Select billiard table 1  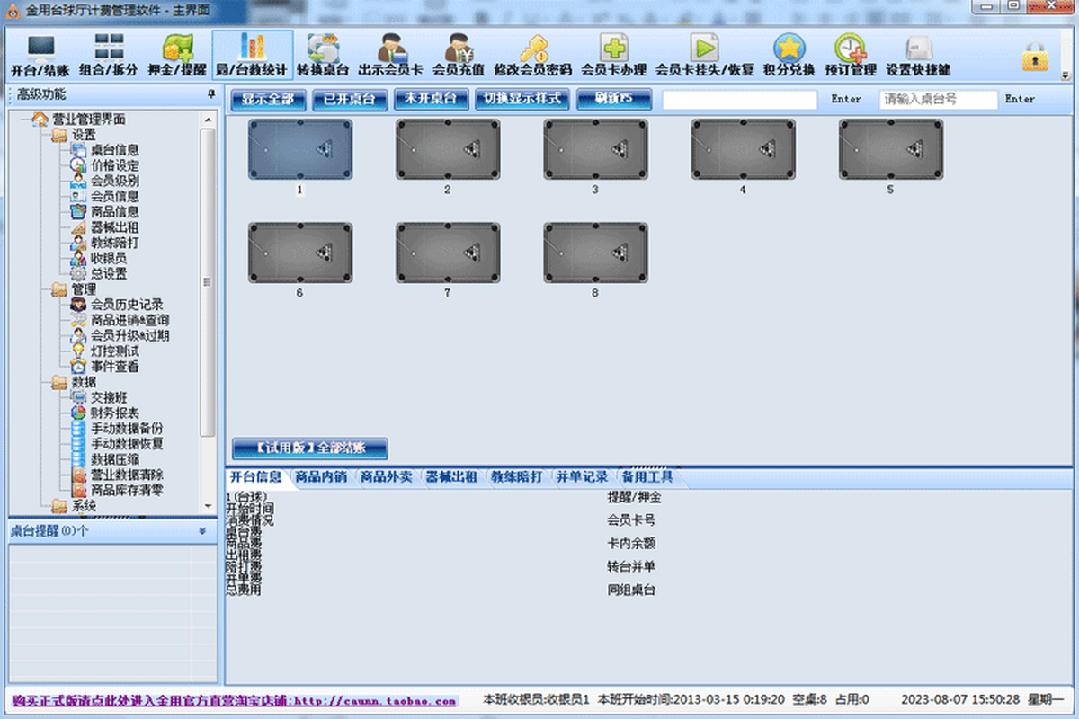(x=300, y=149)
